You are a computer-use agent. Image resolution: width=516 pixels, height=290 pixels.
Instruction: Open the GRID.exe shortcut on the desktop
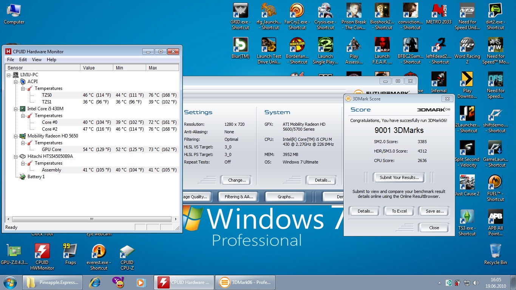coord(240,17)
